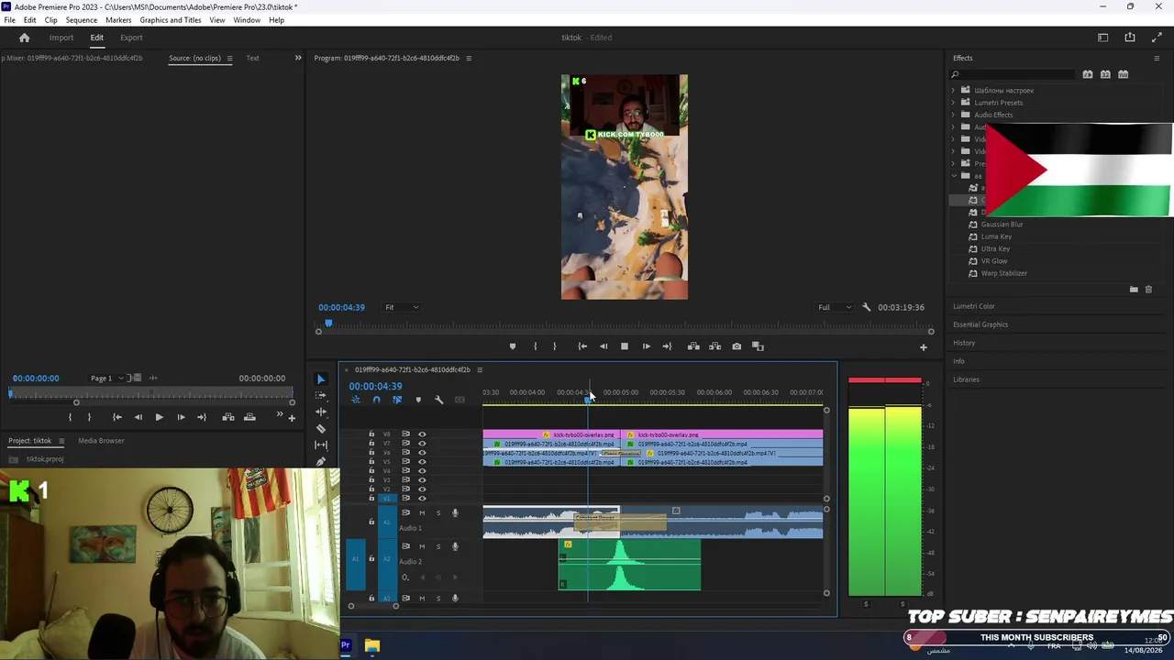Image resolution: width=1174 pixels, height=660 pixels.
Task: Export a frame with the camera icon
Action: pyautogui.click(x=737, y=346)
